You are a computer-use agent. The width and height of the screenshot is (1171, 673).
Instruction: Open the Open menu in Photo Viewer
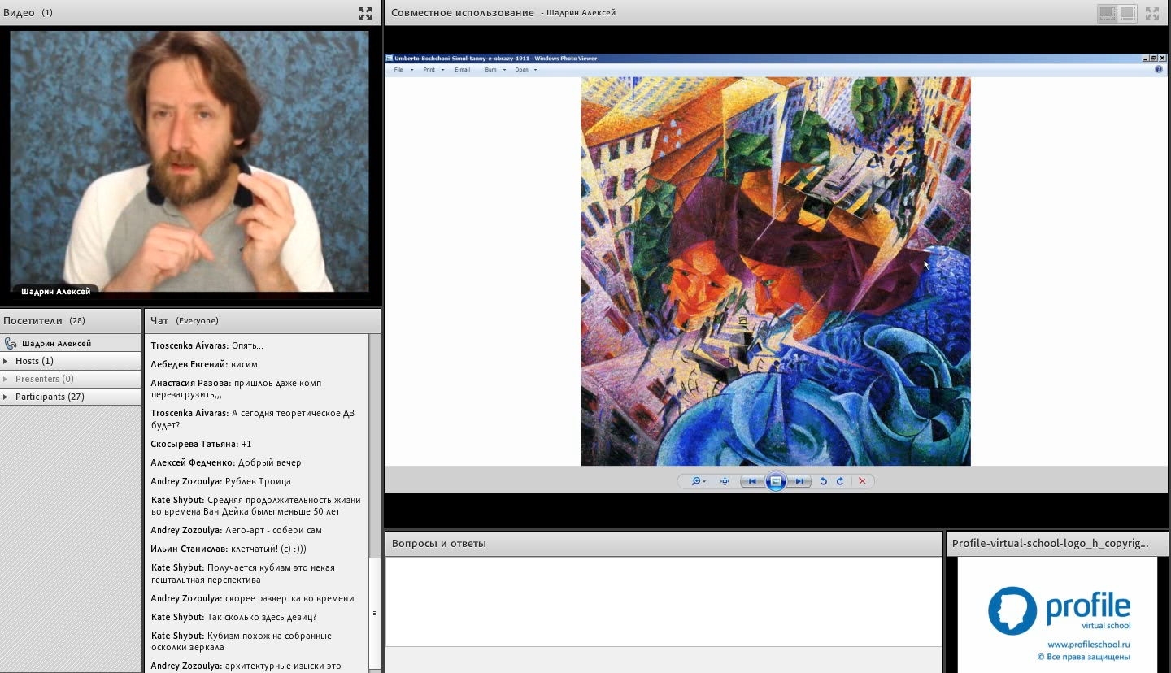coord(525,70)
